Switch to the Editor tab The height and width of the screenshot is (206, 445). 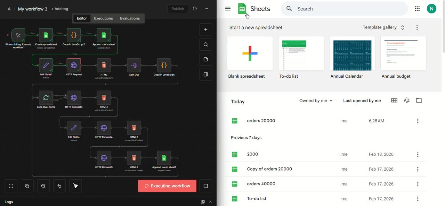[x=82, y=18]
